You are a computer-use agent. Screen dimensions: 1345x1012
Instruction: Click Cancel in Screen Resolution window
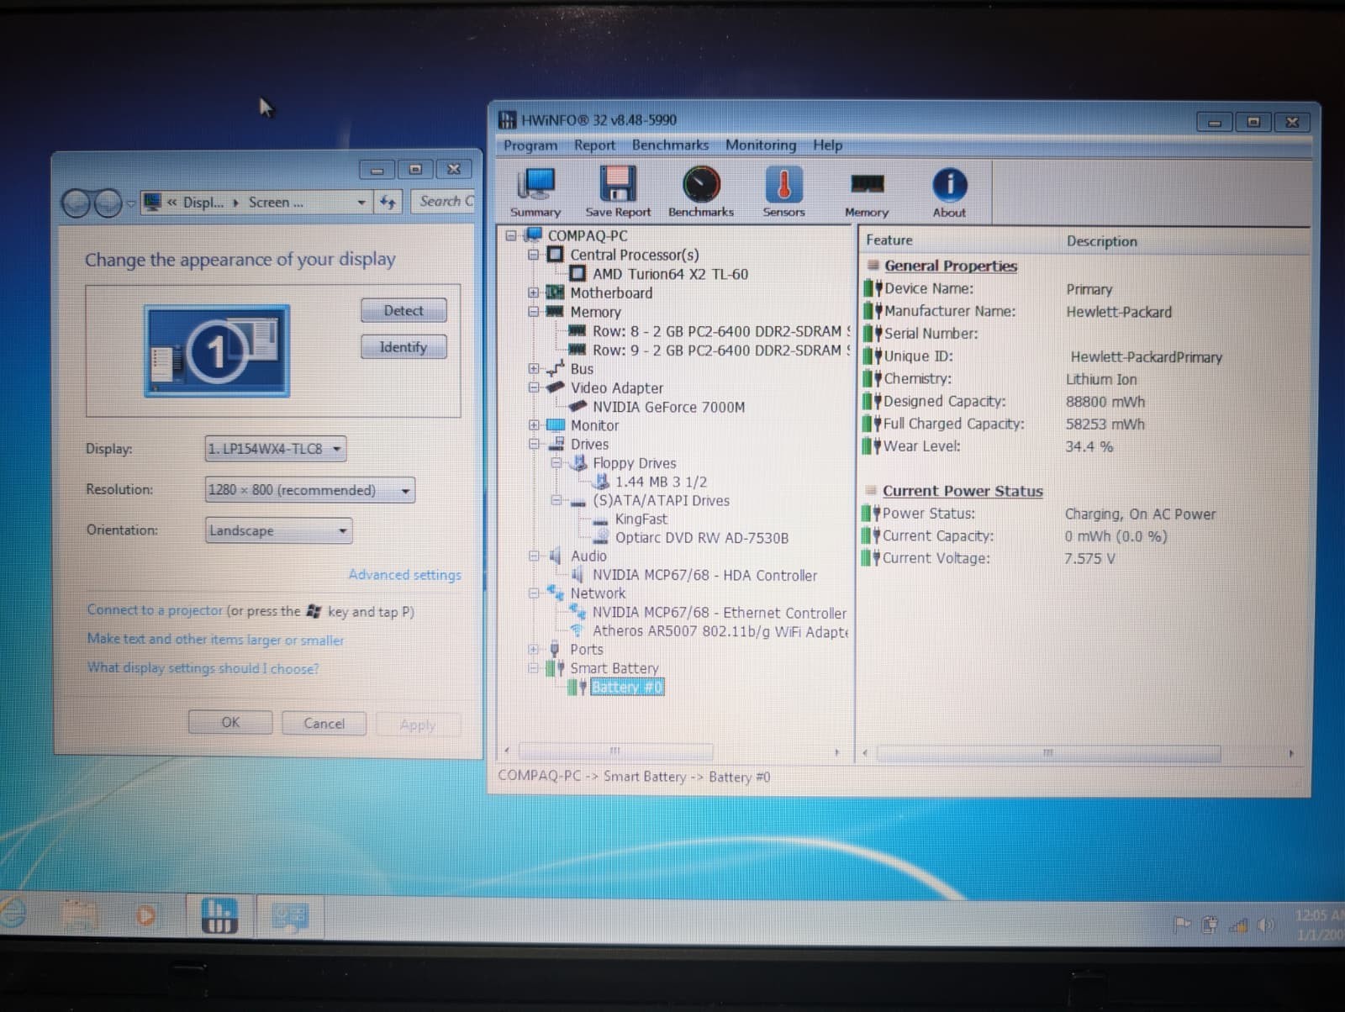tap(324, 723)
